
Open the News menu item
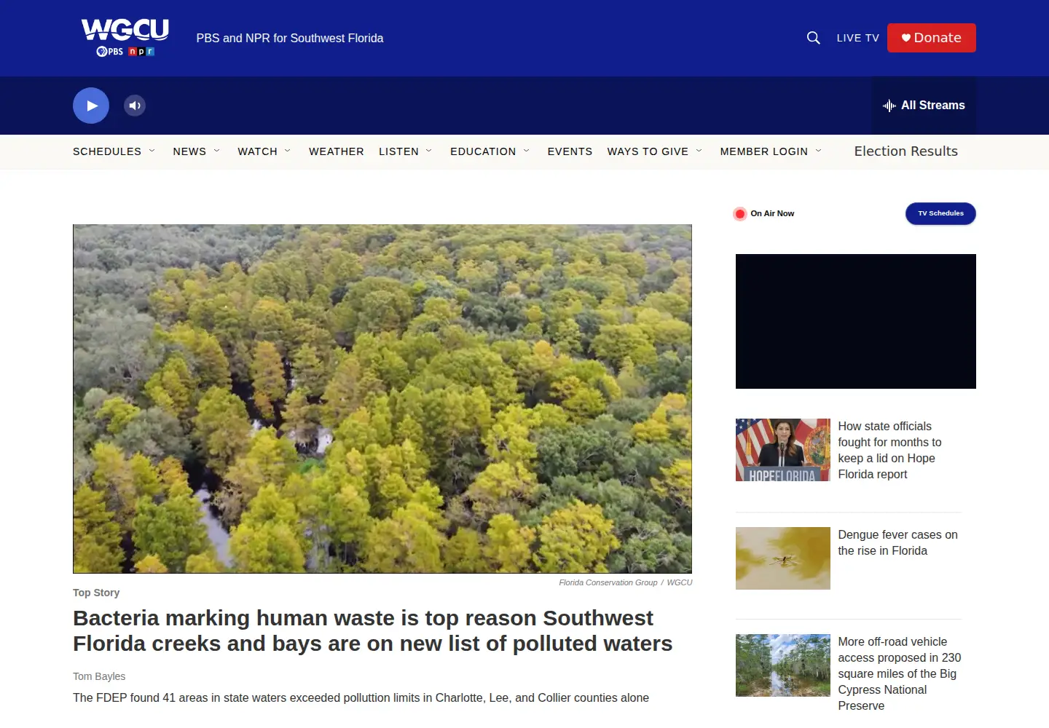(x=189, y=151)
